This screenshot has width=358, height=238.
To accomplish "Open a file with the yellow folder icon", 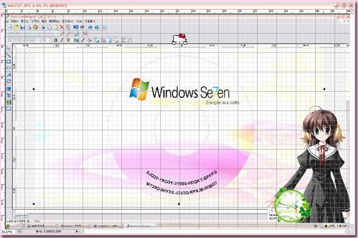I will pyautogui.click(x=16, y=27).
